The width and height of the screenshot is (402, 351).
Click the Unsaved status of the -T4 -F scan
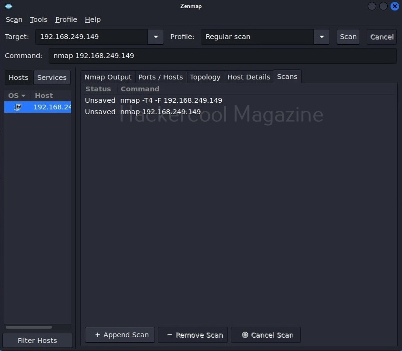[100, 100]
